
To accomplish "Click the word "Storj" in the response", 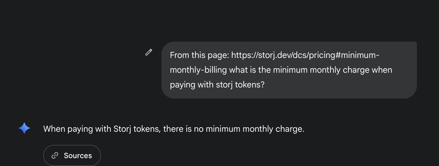I will 122,129.
